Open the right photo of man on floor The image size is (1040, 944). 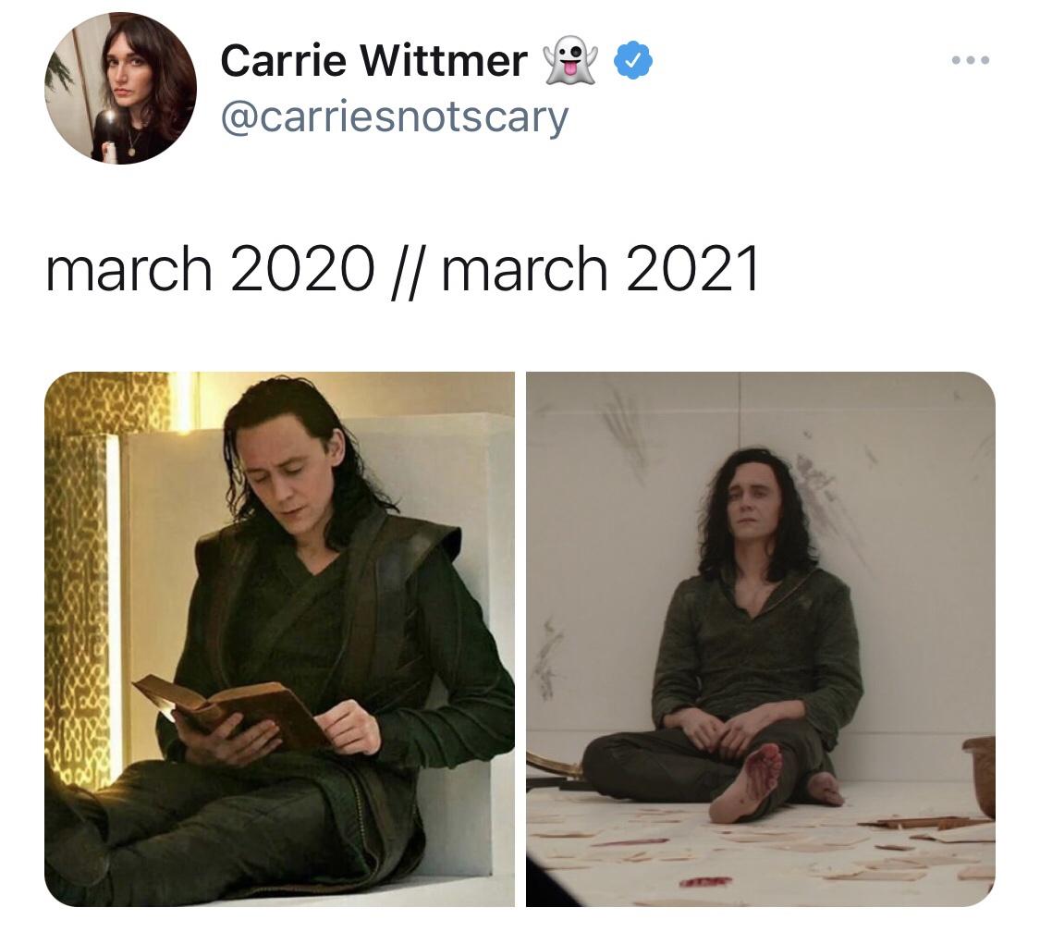[x=761, y=639]
